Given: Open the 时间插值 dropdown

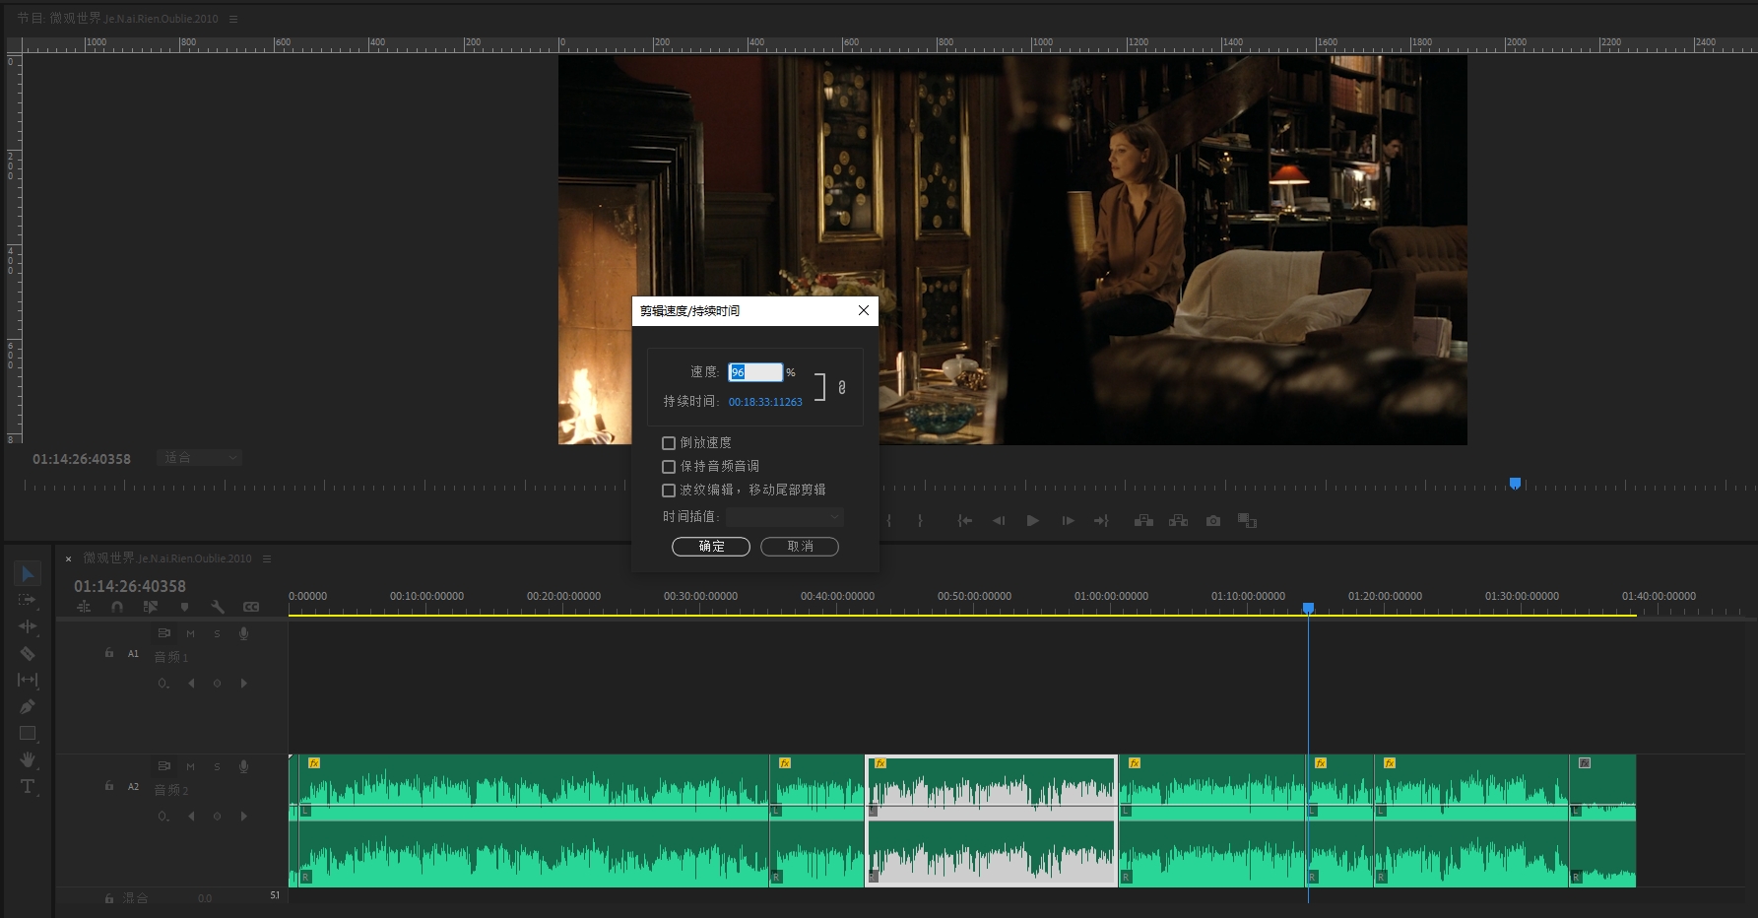Looking at the screenshot, I should 785,517.
